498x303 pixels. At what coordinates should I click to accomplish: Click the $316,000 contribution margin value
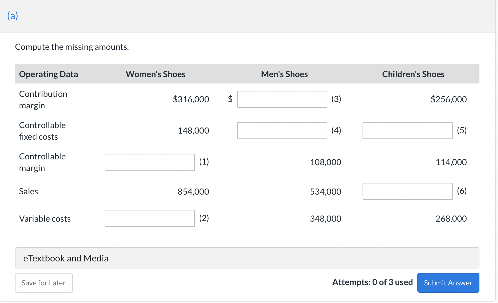coord(191,99)
